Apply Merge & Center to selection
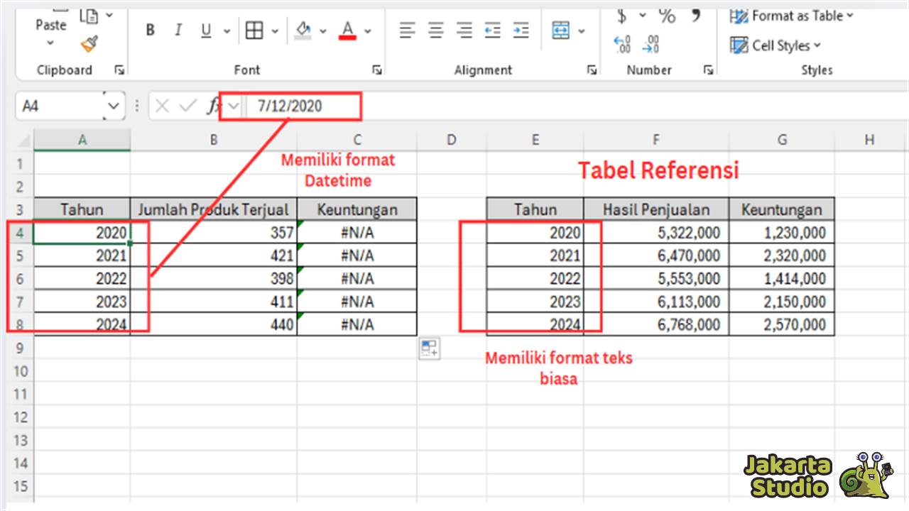The height and width of the screenshot is (511, 909). pyautogui.click(x=562, y=31)
